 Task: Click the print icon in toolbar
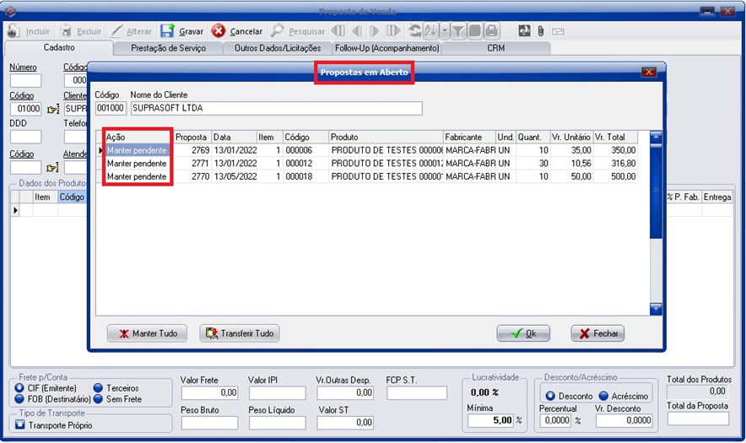click(491, 31)
